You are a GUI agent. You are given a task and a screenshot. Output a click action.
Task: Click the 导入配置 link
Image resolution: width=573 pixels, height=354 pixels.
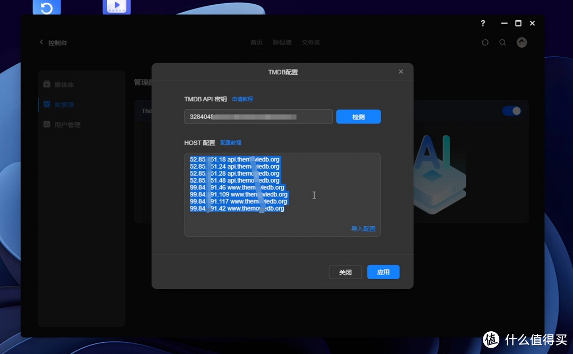click(363, 229)
